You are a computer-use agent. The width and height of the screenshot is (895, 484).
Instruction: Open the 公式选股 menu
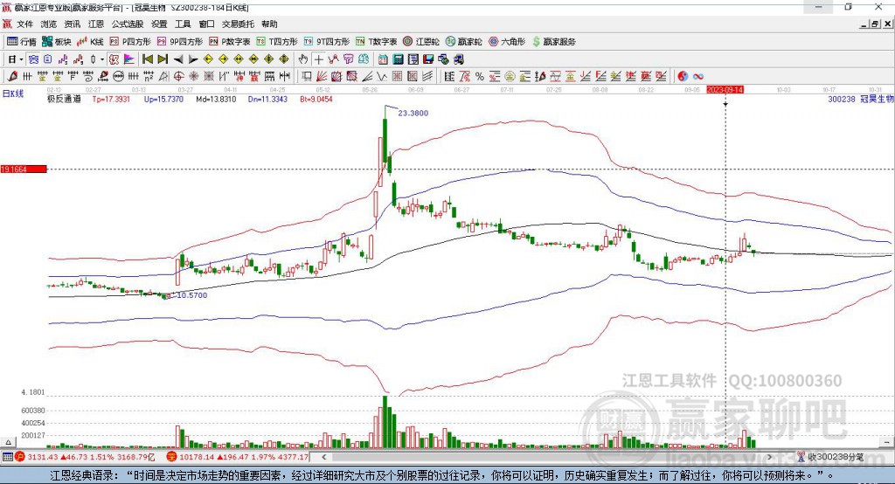pyautogui.click(x=128, y=24)
